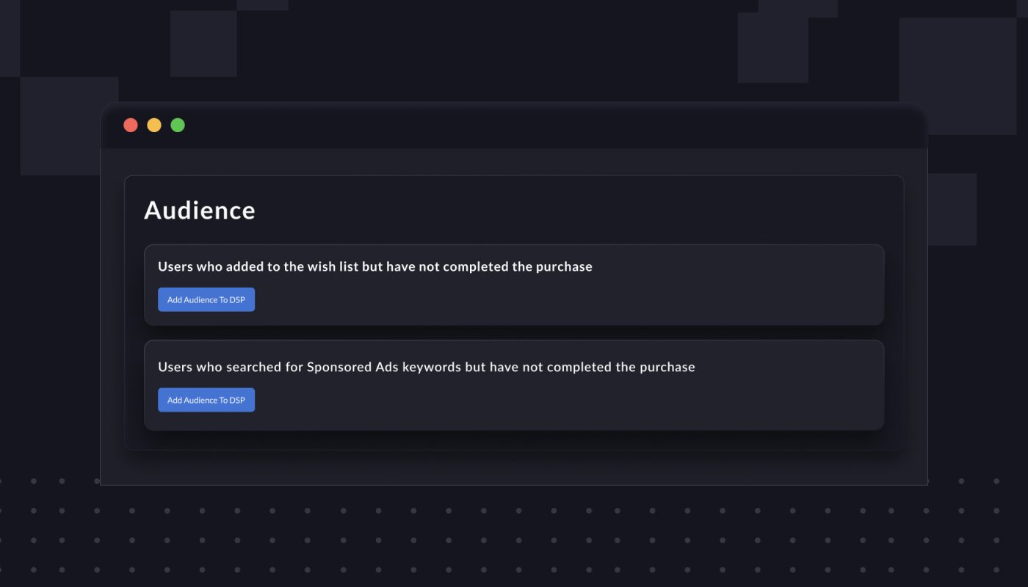Click the wish list audience description text
Screen dimensions: 1028x587
click(x=375, y=266)
